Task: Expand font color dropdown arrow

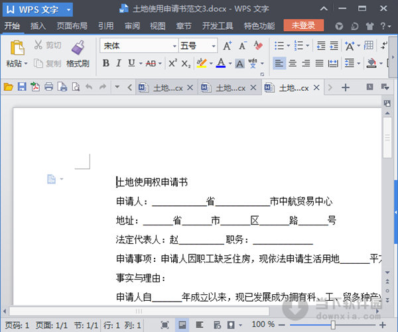Action: (230, 64)
